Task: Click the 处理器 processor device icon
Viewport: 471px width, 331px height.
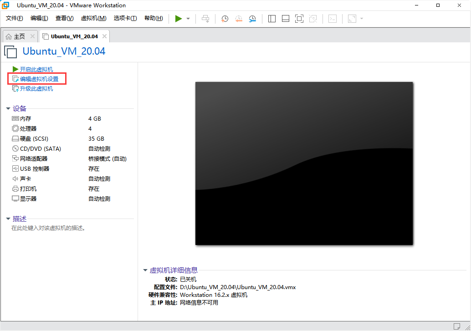Action: coord(15,128)
